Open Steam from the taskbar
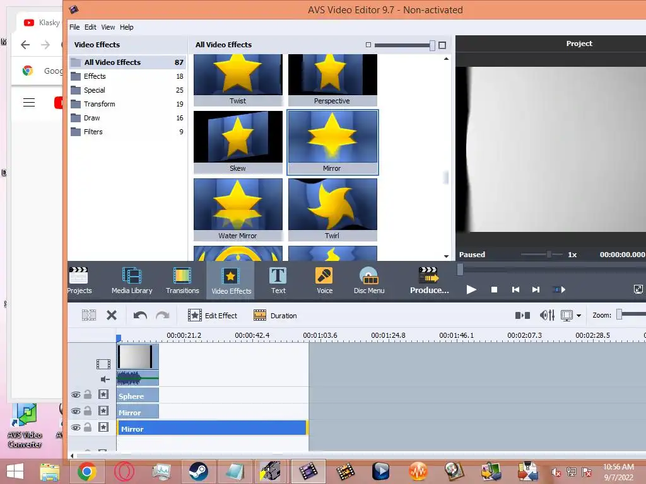This screenshot has width=646, height=484. click(x=198, y=471)
